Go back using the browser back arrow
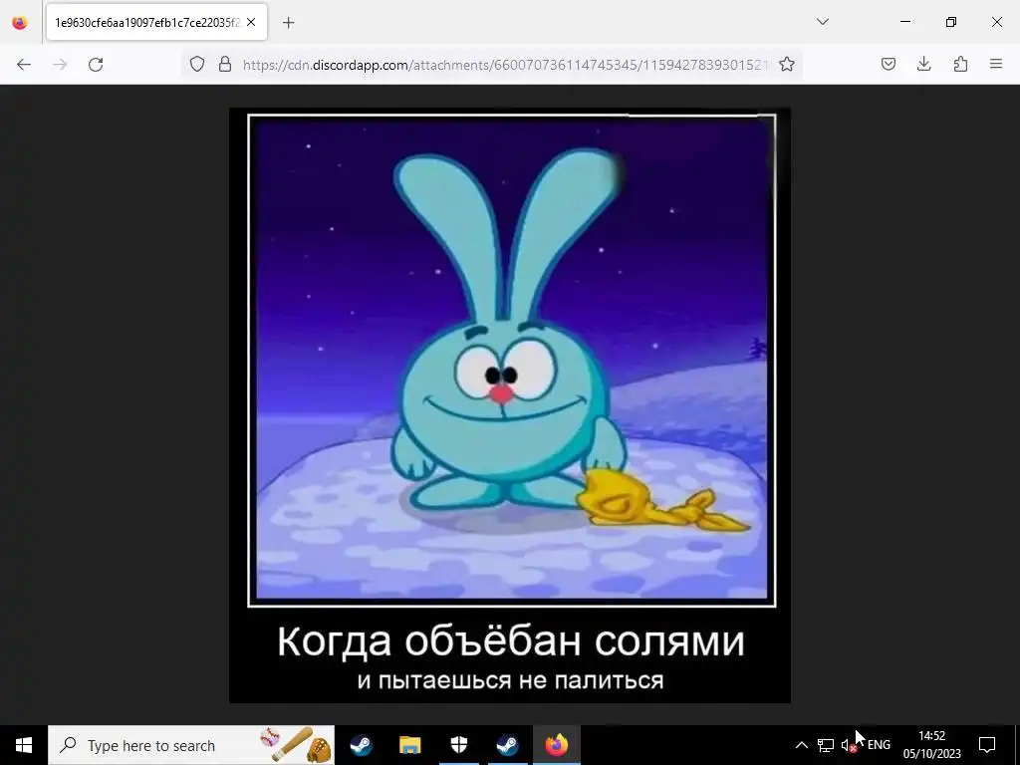 click(24, 64)
